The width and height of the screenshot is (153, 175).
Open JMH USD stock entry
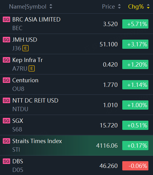coord(76,44)
